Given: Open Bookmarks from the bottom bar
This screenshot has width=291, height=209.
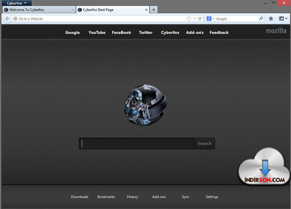Looking at the screenshot, I should click(x=106, y=197).
